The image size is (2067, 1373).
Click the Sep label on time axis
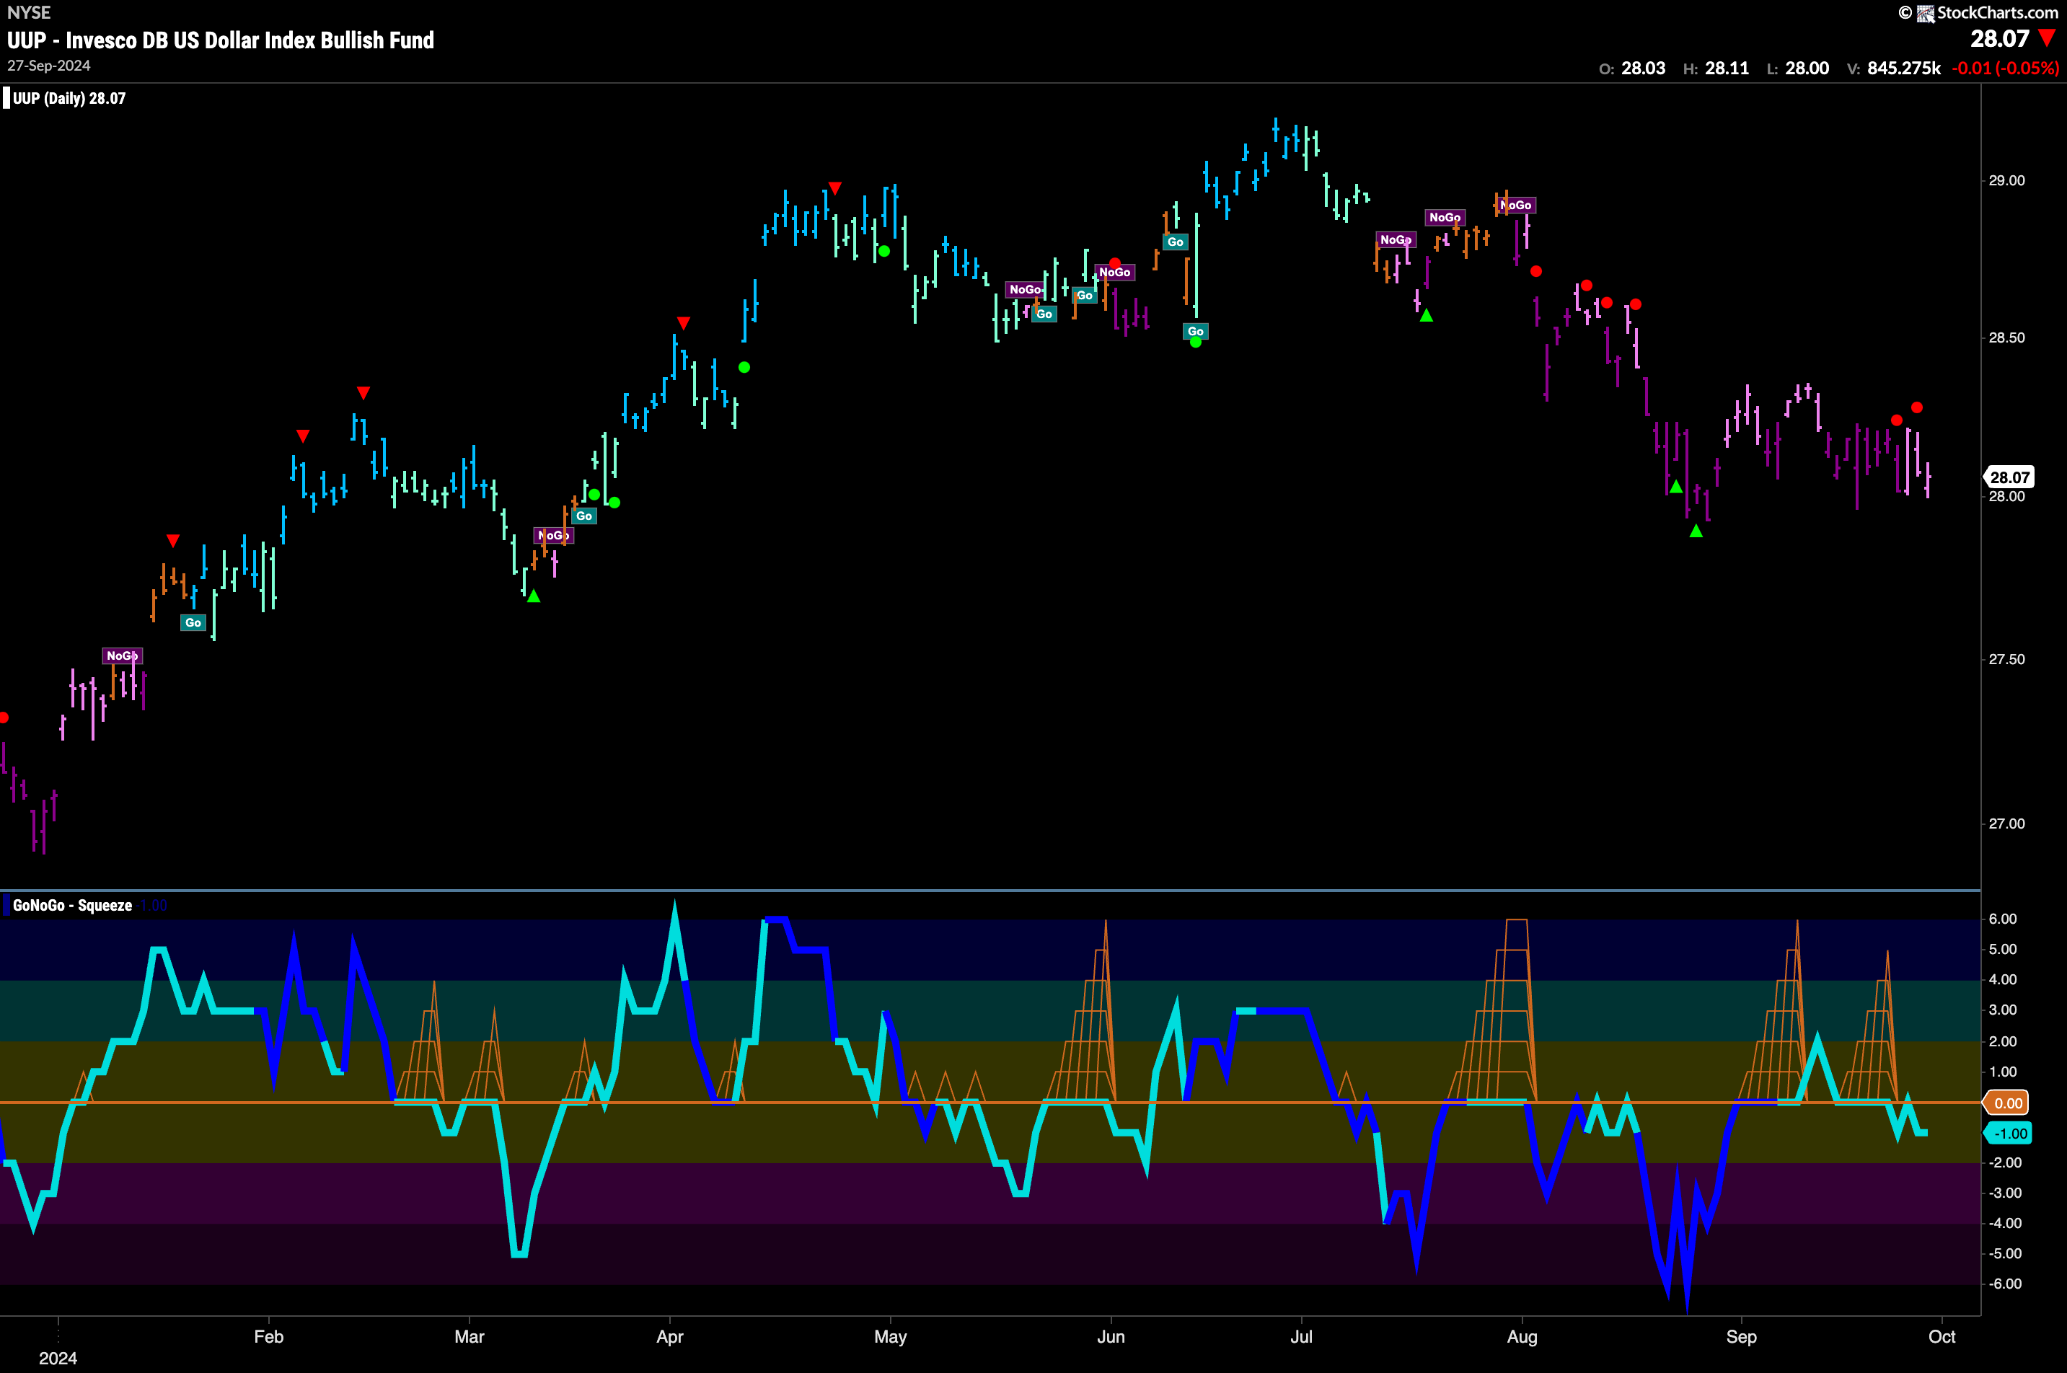[1741, 1337]
